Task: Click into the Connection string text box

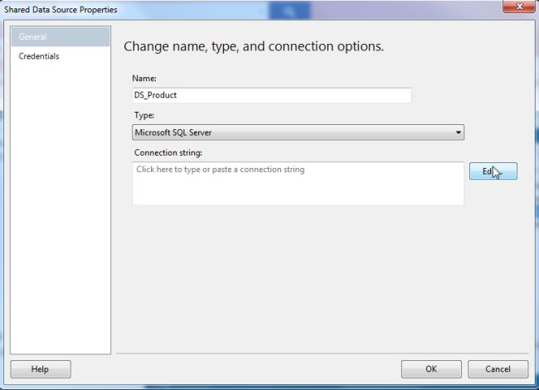Action: click(298, 183)
